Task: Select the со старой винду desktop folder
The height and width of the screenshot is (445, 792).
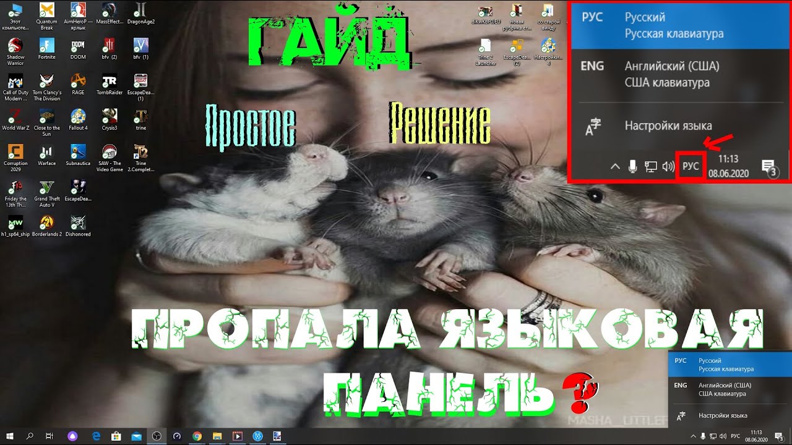Action: click(548, 17)
